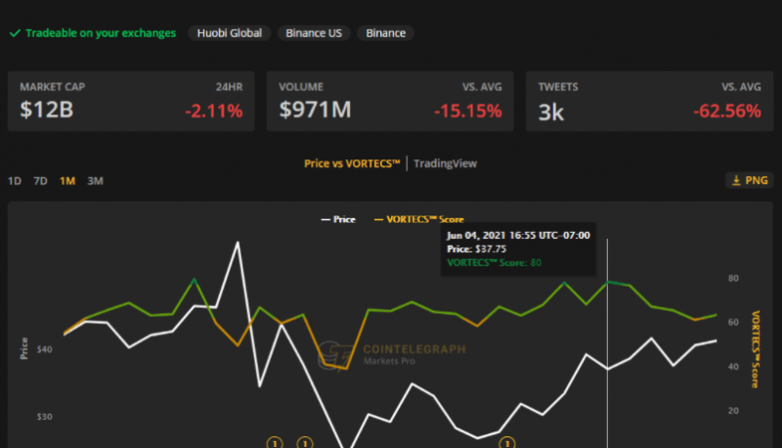Click the VORTECS Score: 80 tooltip line
Viewport: 782px width, 448px height.
494,262
